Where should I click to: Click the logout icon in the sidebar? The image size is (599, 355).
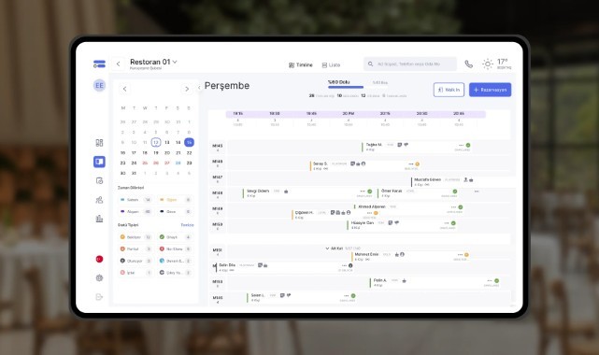click(99, 297)
